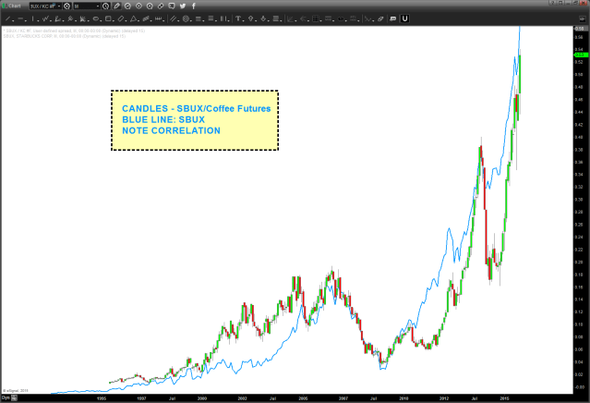Image resolution: width=590 pixels, height=403 pixels.
Task: Select the vertical line drawing tool
Action: [x=32, y=18]
